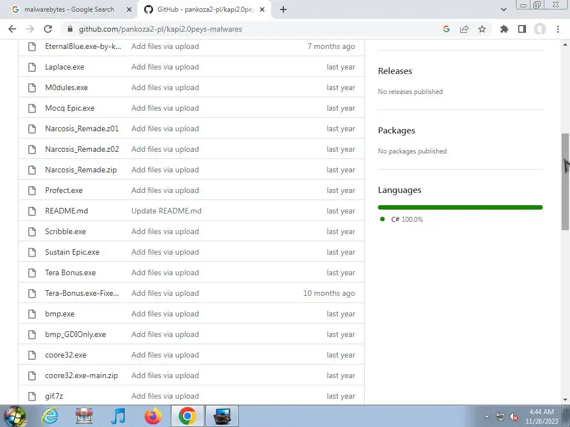Open Tera Bonus.exe file

tap(71, 272)
